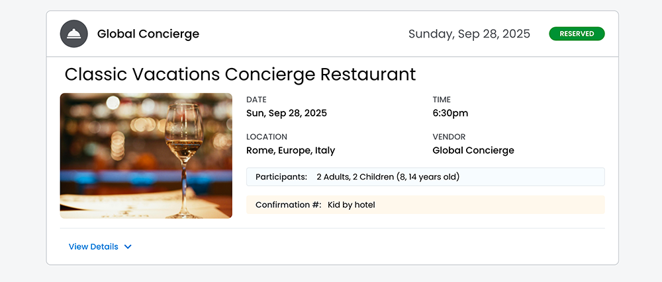Image resolution: width=662 pixels, height=282 pixels.
Task: Click the 2 Adults, 2 Children participants text
Action: tap(387, 177)
